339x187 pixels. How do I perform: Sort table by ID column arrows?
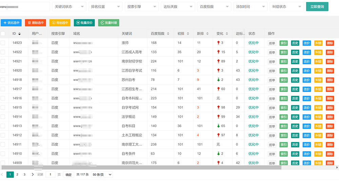[x=19, y=34]
